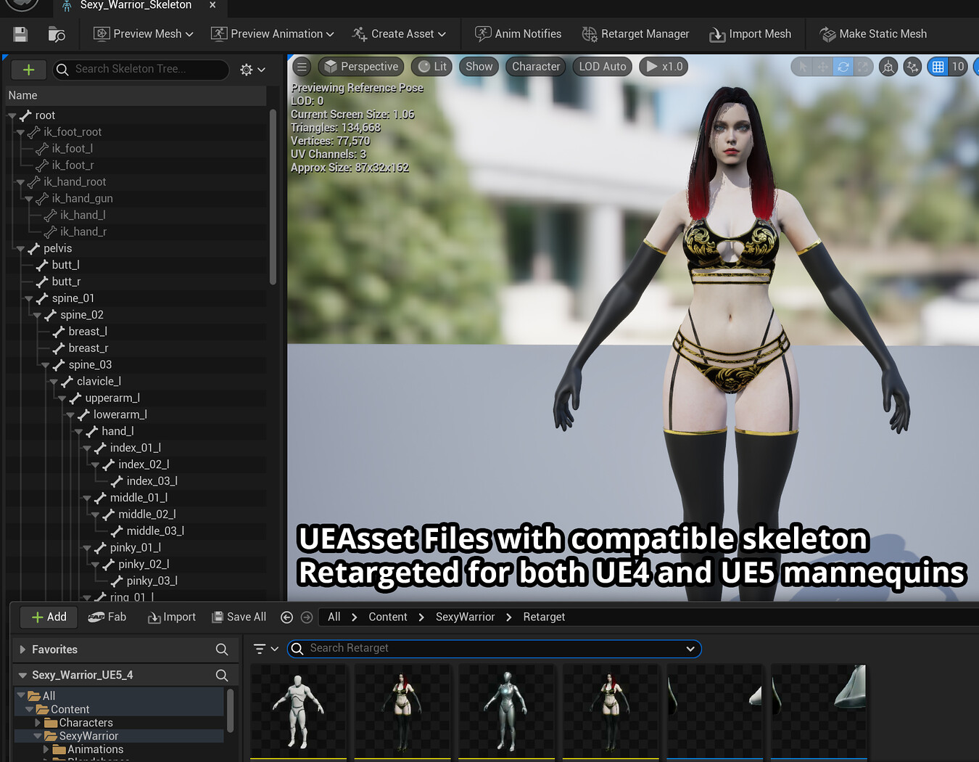Open the Character menu in viewport
The height and width of the screenshot is (762, 979).
[536, 67]
